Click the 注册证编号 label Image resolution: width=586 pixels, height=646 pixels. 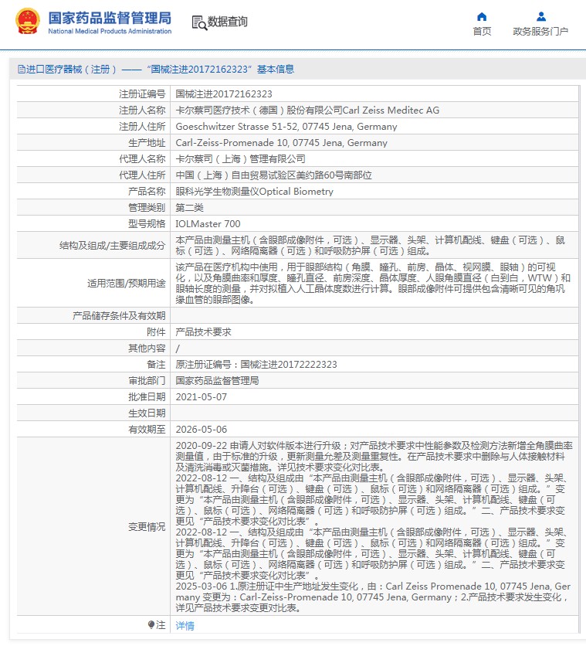tap(142, 94)
